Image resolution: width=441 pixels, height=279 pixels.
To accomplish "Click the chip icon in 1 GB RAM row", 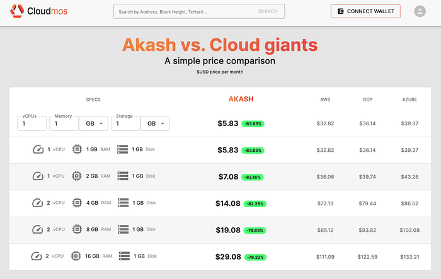I will [x=77, y=149].
